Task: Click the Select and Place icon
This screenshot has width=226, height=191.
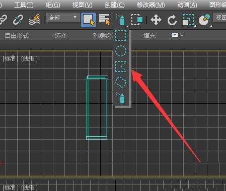Action: (x=204, y=20)
